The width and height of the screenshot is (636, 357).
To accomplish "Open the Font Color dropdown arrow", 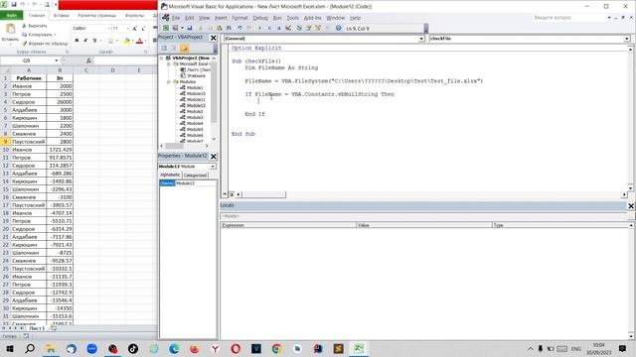I will pos(145,41).
